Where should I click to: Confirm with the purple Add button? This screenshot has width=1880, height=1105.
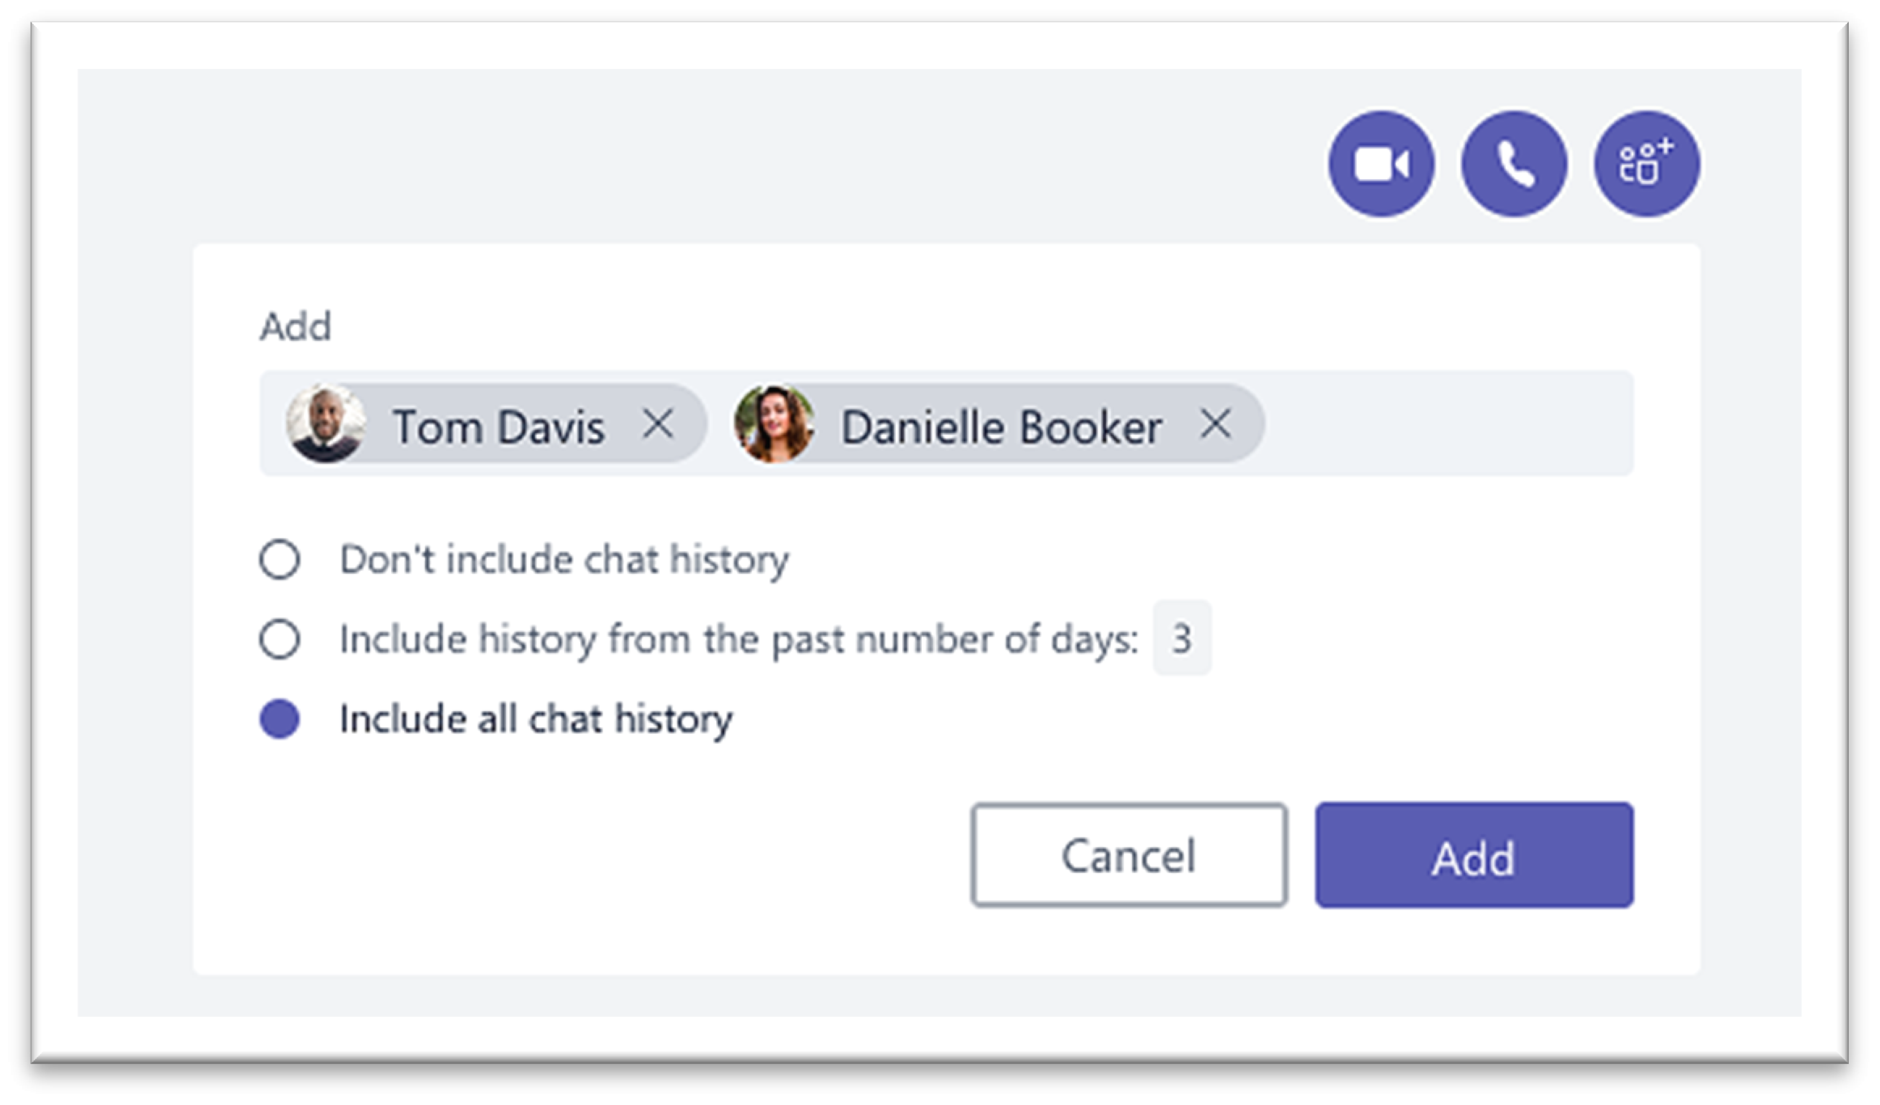pyautogui.click(x=1474, y=854)
